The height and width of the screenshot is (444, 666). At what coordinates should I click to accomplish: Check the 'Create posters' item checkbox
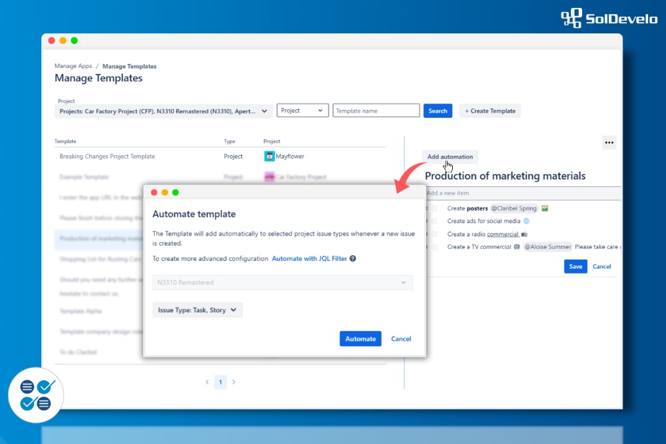434,208
